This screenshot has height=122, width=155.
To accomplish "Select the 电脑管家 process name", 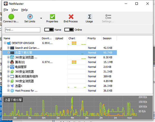I will click(21, 67).
